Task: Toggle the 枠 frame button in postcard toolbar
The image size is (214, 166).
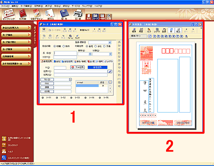Action: click(171, 30)
